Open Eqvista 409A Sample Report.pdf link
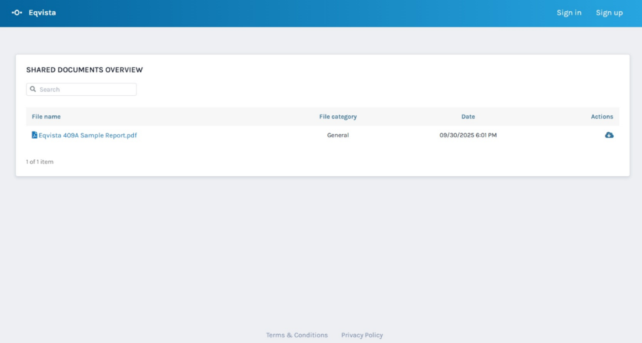This screenshot has width=642, height=343. [87, 135]
